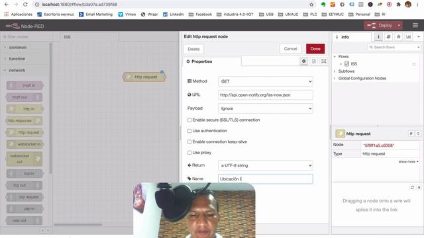This screenshot has width=424, height=238.
Task: Open the PLC bookmark folder
Action: pos(311,15)
